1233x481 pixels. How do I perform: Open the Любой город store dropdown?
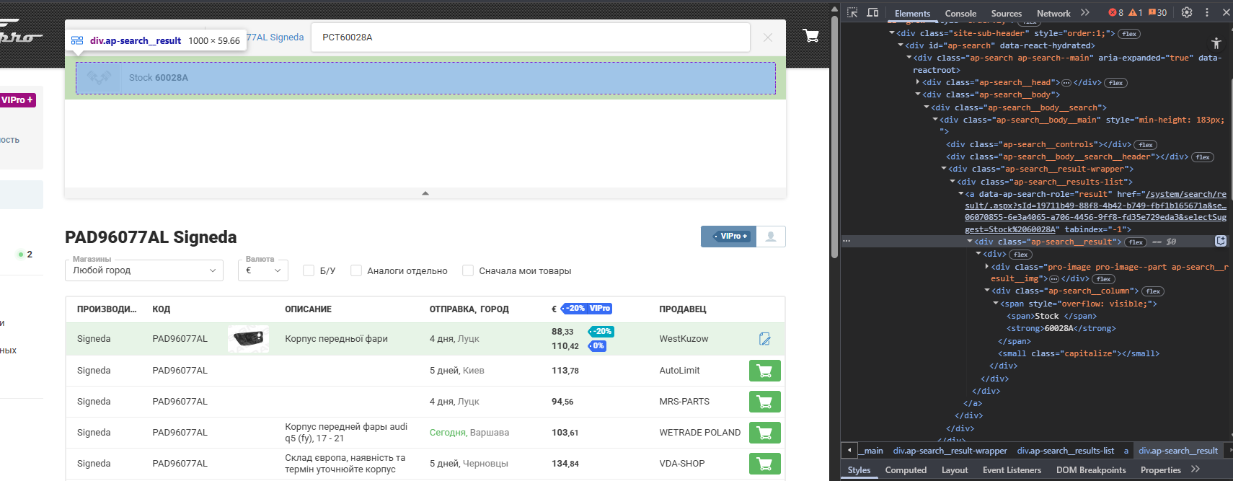click(144, 270)
